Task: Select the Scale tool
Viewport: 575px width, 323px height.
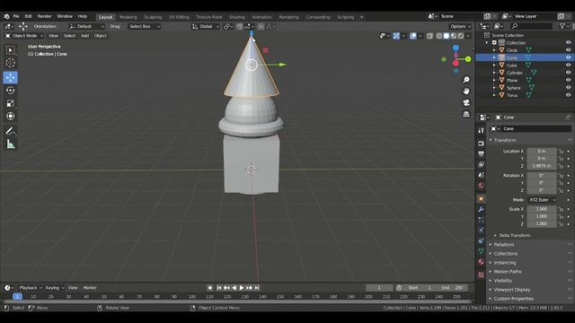Action: coord(10,103)
